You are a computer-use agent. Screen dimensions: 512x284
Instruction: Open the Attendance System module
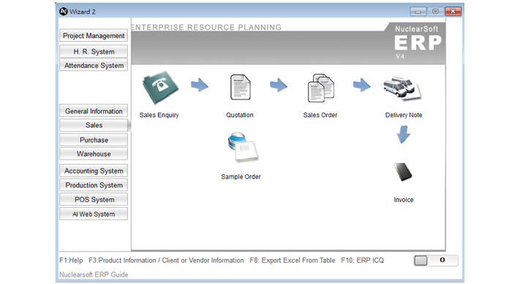(x=94, y=65)
